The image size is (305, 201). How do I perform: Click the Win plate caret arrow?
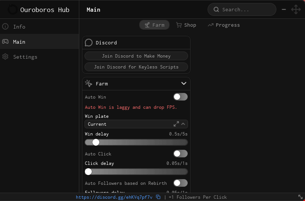tap(183, 124)
